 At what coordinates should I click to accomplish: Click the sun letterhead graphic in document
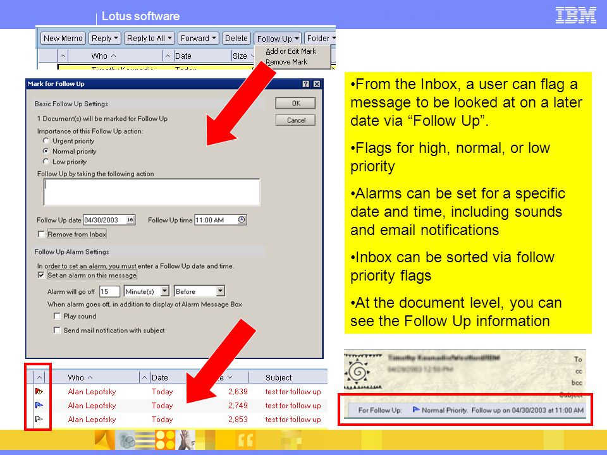(359, 372)
